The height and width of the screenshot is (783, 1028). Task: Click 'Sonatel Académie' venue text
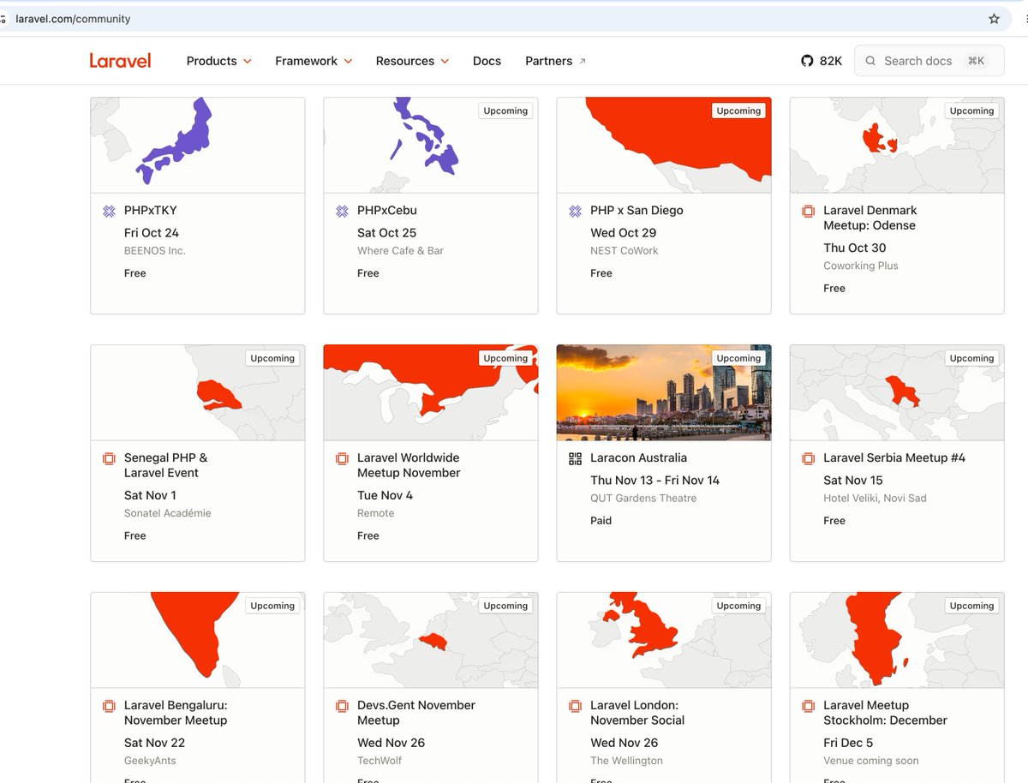(x=168, y=513)
